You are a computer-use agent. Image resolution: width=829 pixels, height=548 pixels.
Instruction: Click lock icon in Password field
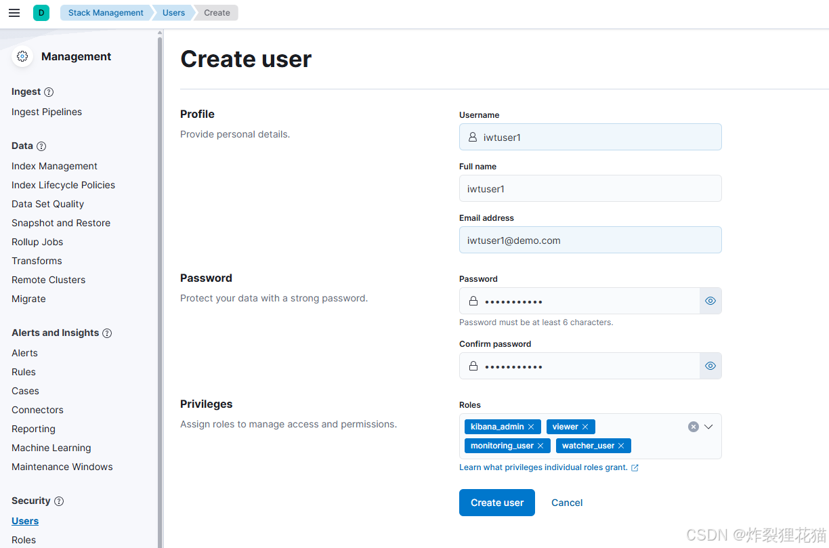[473, 301]
